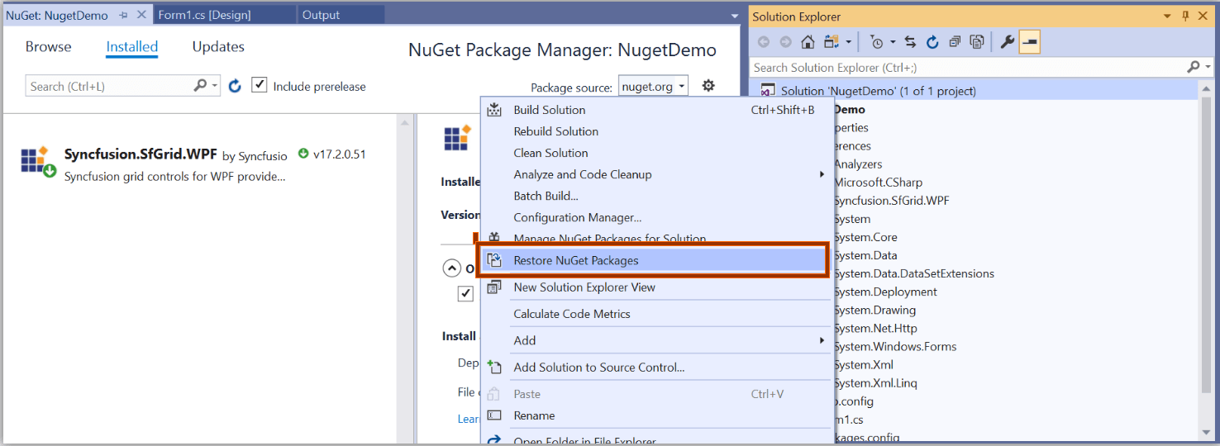Click the Show All Files icon

click(x=977, y=42)
